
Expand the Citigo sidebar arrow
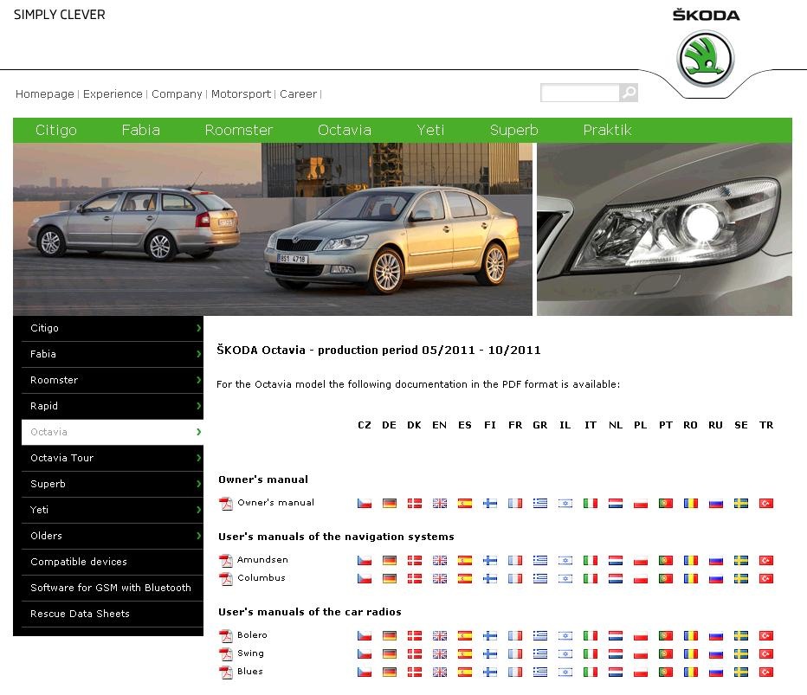(x=198, y=328)
